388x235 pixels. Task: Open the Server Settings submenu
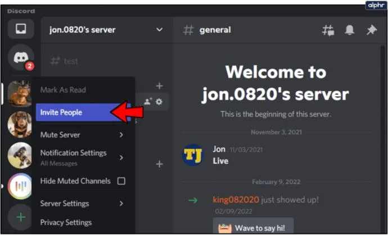[x=83, y=204]
